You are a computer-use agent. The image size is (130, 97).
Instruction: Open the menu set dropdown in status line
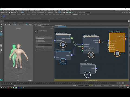[x=4, y=12]
